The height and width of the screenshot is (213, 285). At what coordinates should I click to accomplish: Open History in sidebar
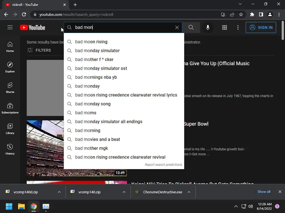click(x=10, y=149)
